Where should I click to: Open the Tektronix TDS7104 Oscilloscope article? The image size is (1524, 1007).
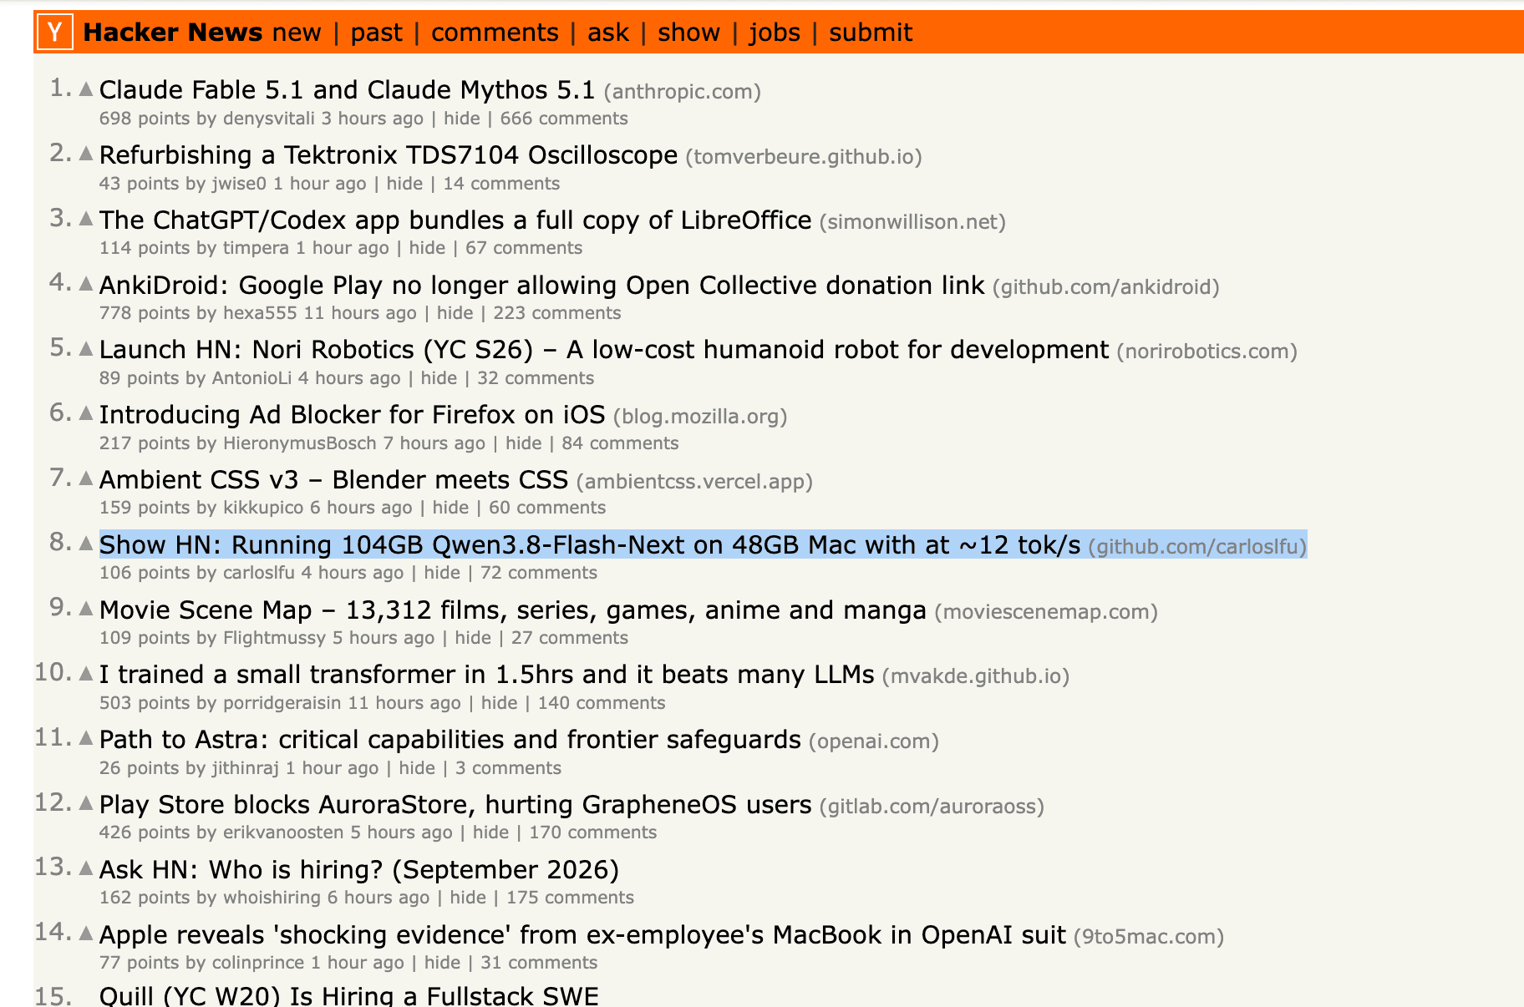click(x=389, y=154)
